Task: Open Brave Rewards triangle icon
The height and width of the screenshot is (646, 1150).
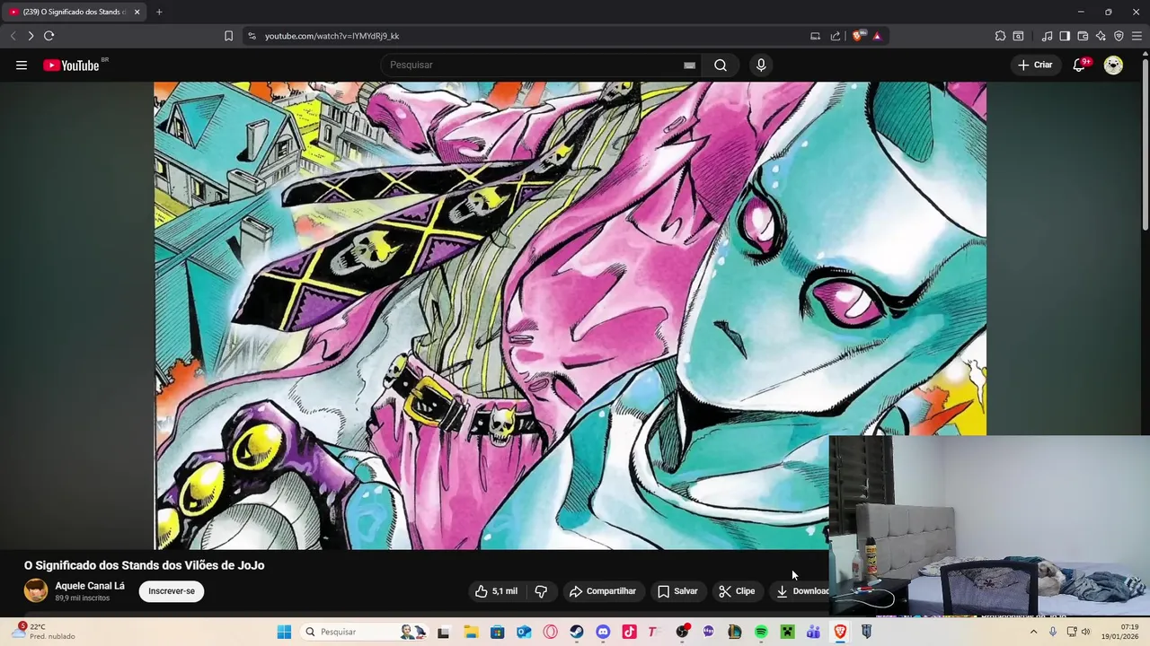Action: (x=877, y=36)
